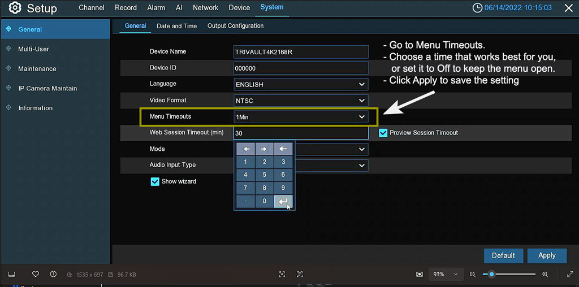The image size is (579, 287).
Task: Click the Device Name input field
Action: click(x=301, y=52)
